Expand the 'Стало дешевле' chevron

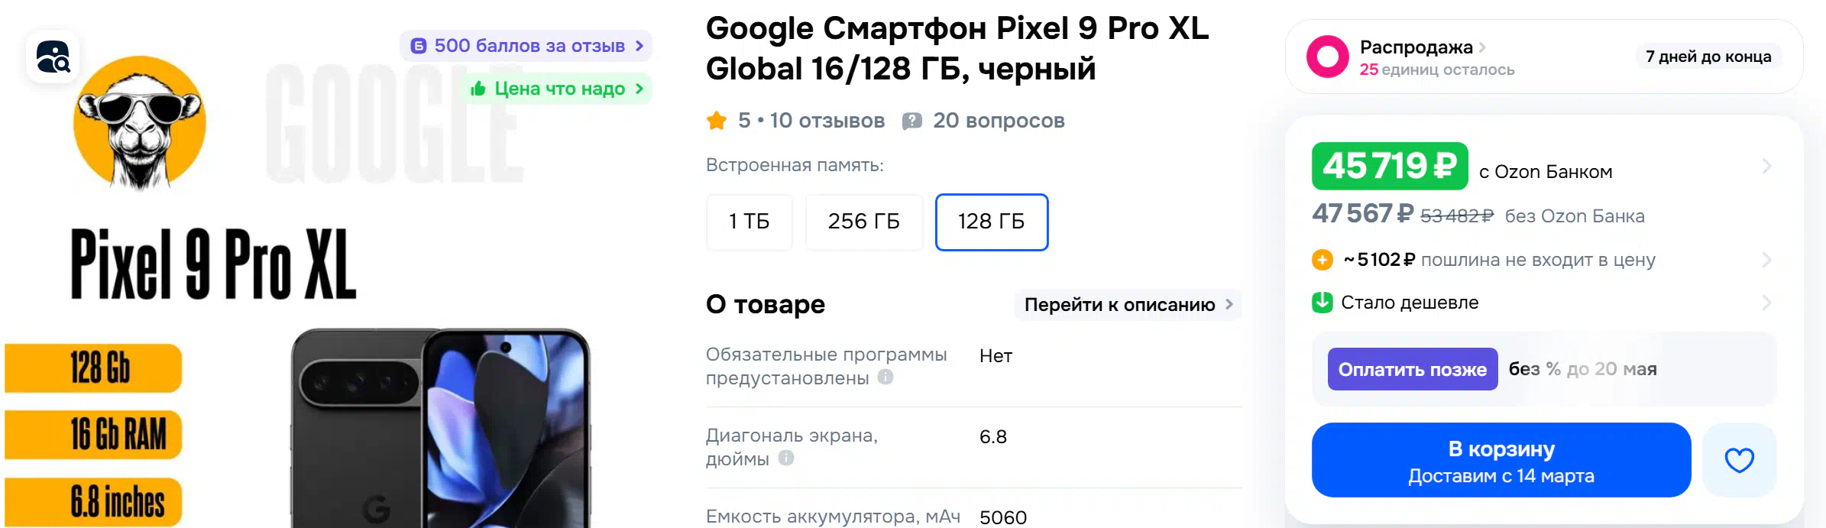click(1766, 303)
